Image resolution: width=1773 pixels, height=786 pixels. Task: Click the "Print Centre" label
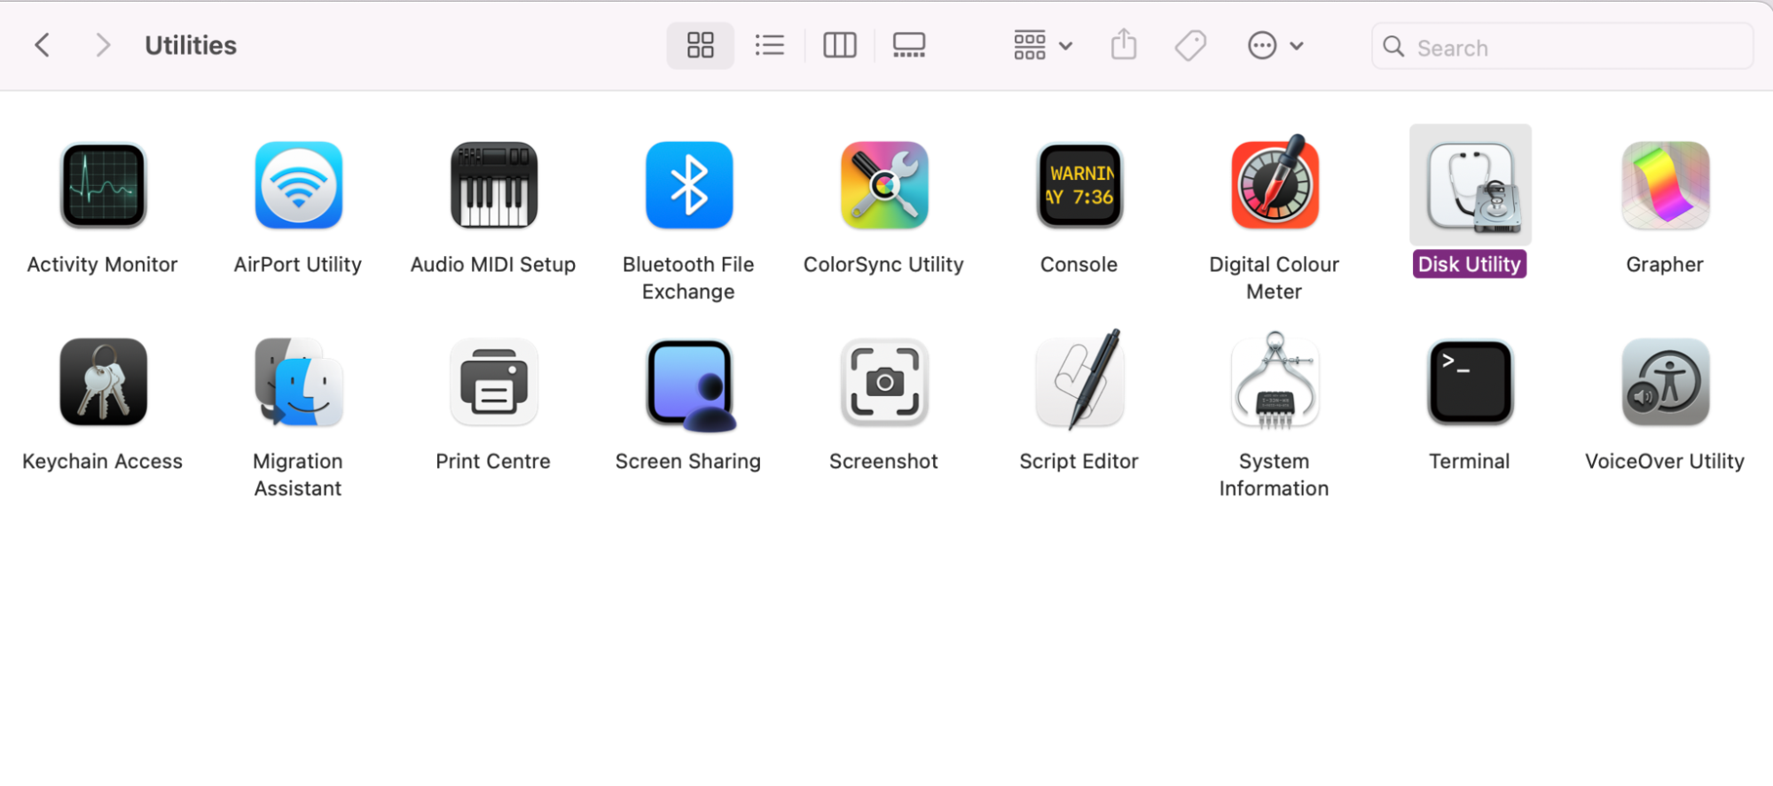point(493,461)
